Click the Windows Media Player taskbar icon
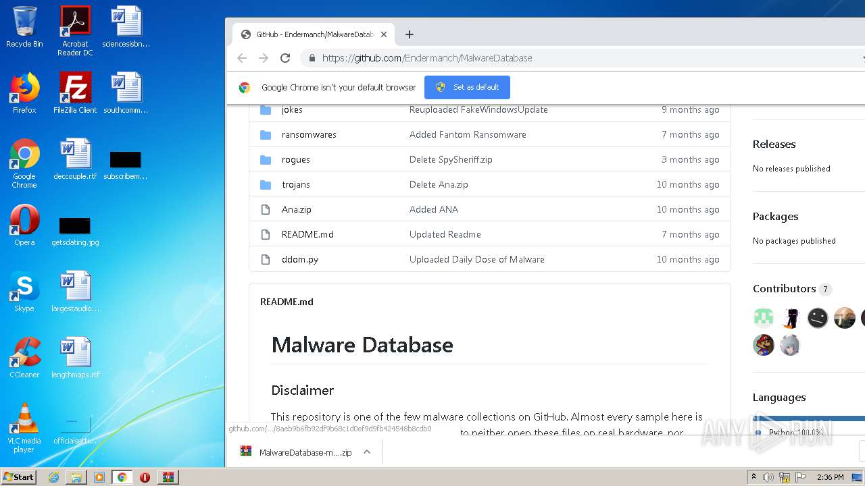 (99, 477)
